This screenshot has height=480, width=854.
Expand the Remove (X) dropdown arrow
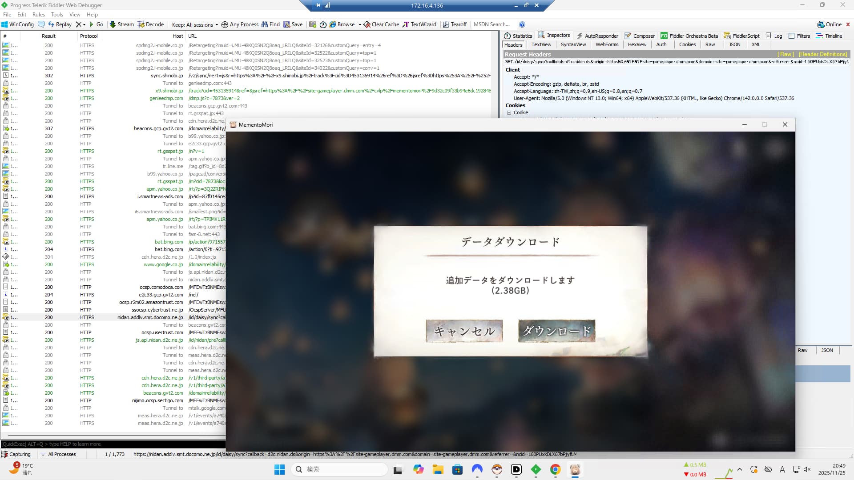[84, 24]
